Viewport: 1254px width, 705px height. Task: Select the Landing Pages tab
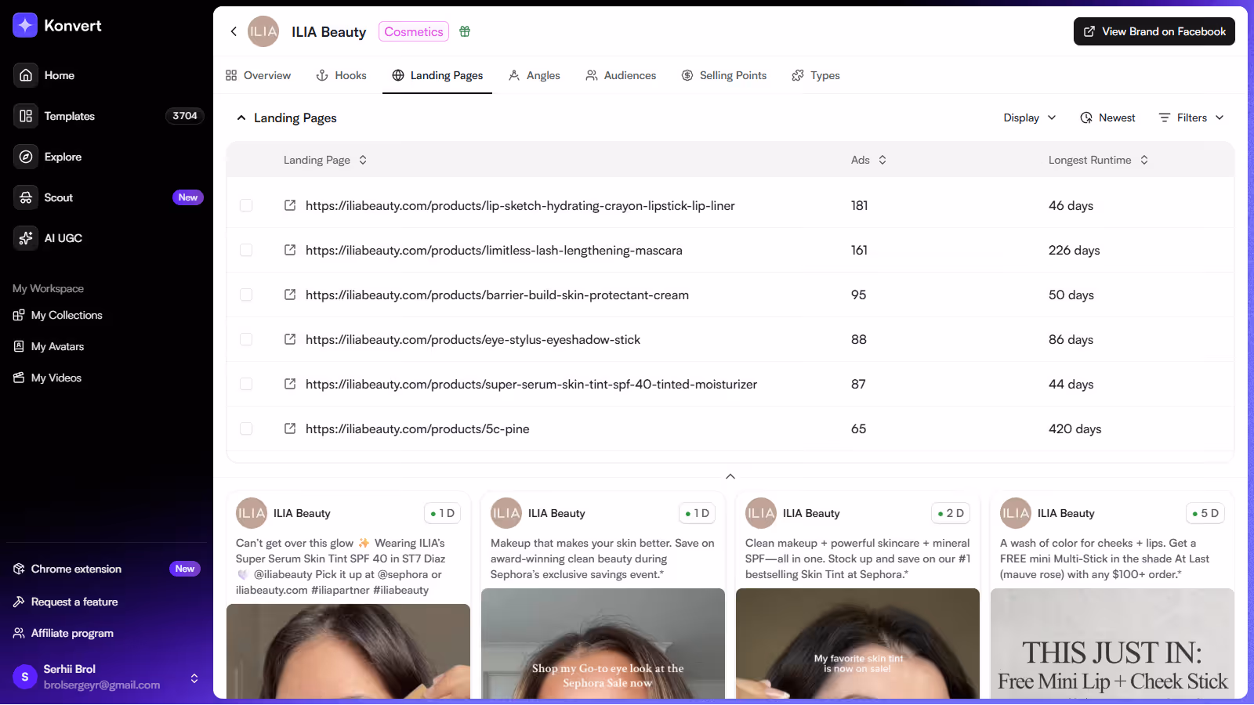coord(437,75)
